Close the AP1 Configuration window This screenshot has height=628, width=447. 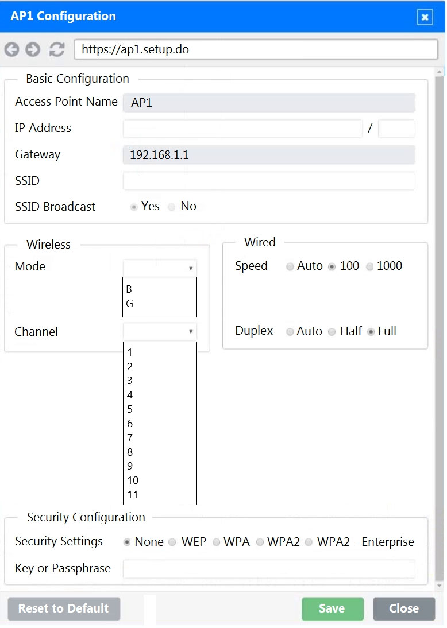coord(425,17)
